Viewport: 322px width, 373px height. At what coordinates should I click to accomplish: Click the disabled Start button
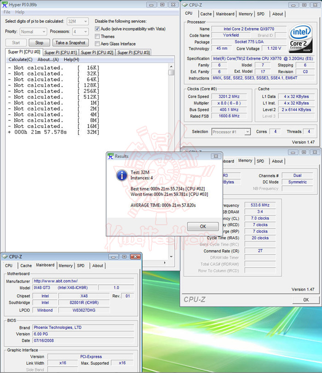(16, 43)
